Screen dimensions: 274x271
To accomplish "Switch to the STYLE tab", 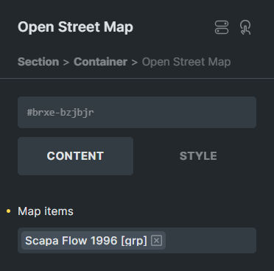I will click(x=198, y=156).
